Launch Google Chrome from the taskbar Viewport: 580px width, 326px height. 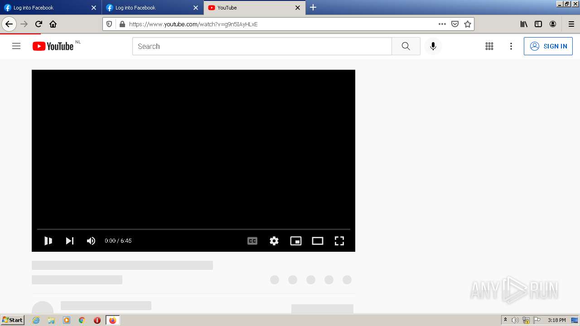tap(82, 320)
